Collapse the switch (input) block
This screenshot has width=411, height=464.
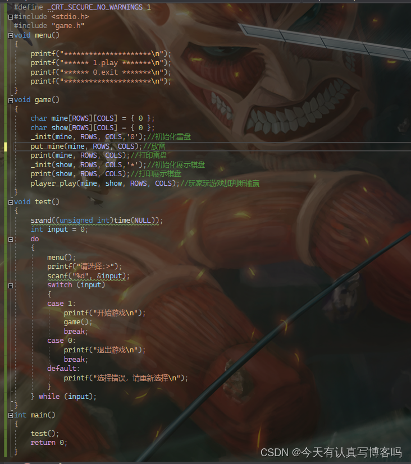(11, 286)
